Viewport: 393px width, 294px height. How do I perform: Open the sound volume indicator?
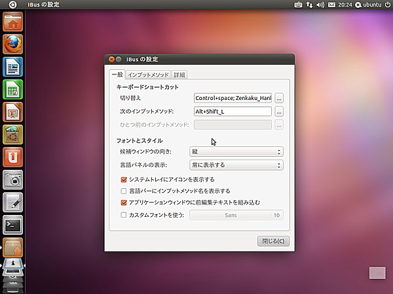(x=320, y=5)
